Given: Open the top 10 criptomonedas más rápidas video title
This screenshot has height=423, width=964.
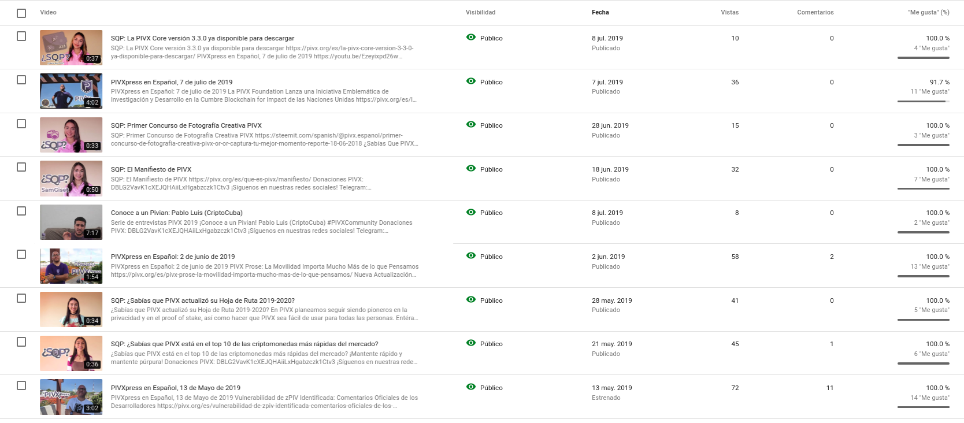Looking at the screenshot, I should [x=244, y=344].
